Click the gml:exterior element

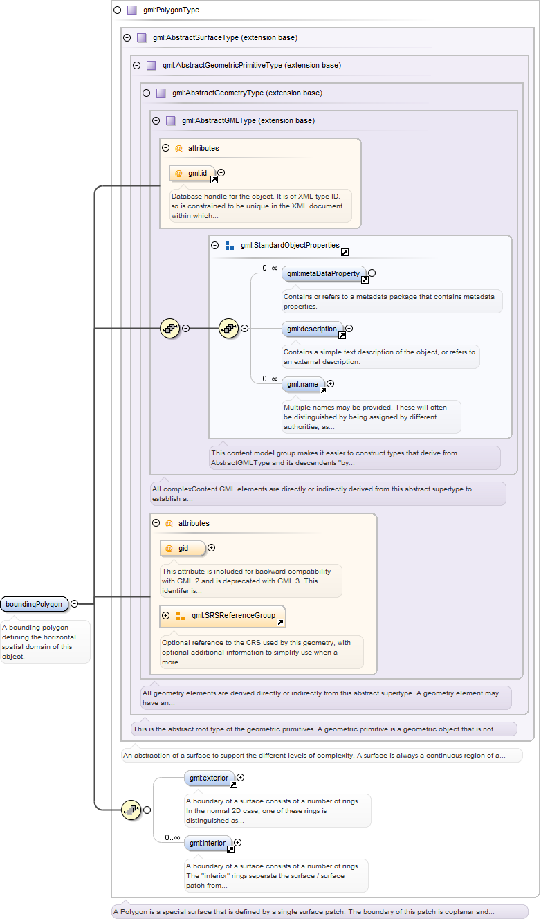coord(210,778)
